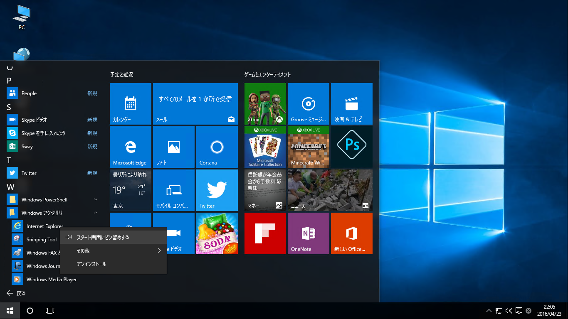Screen dimensions: 568x319
Task: Open the メール tile
Action: point(195,104)
